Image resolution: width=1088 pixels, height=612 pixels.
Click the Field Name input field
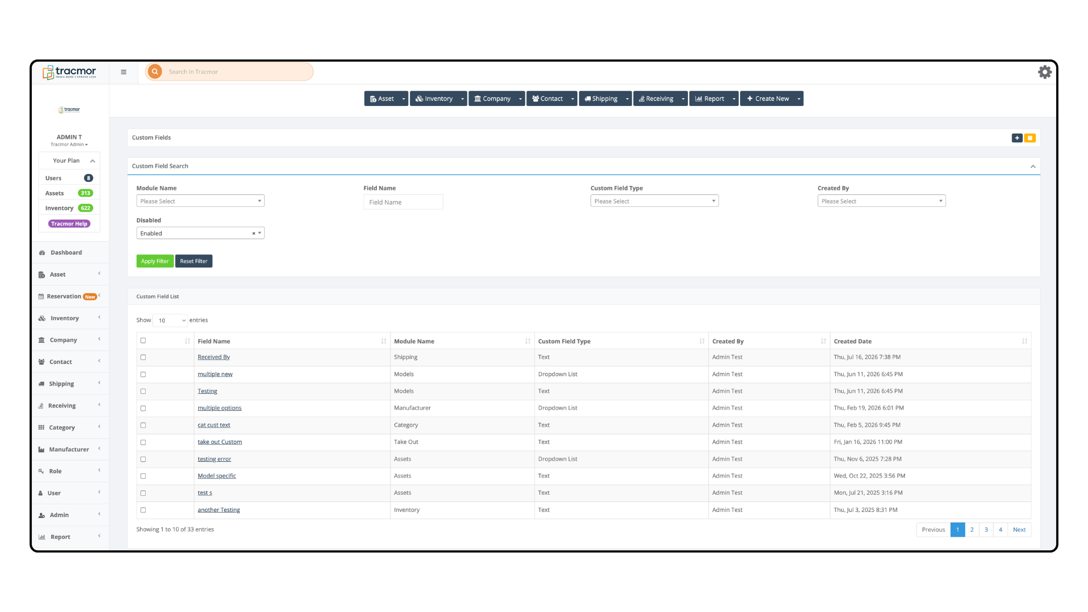[x=403, y=202]
